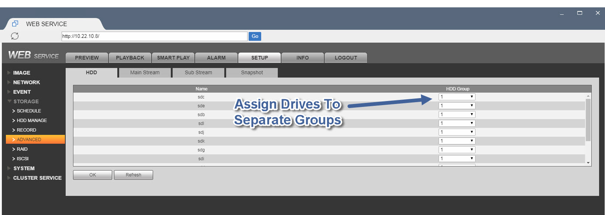Screen dimensions: 605x215
Task: Select RAID in the storage menu
Action: pos(22,149)
